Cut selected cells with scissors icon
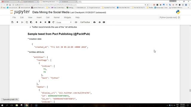The image size is (191, 107). click(x=22, y=22)
